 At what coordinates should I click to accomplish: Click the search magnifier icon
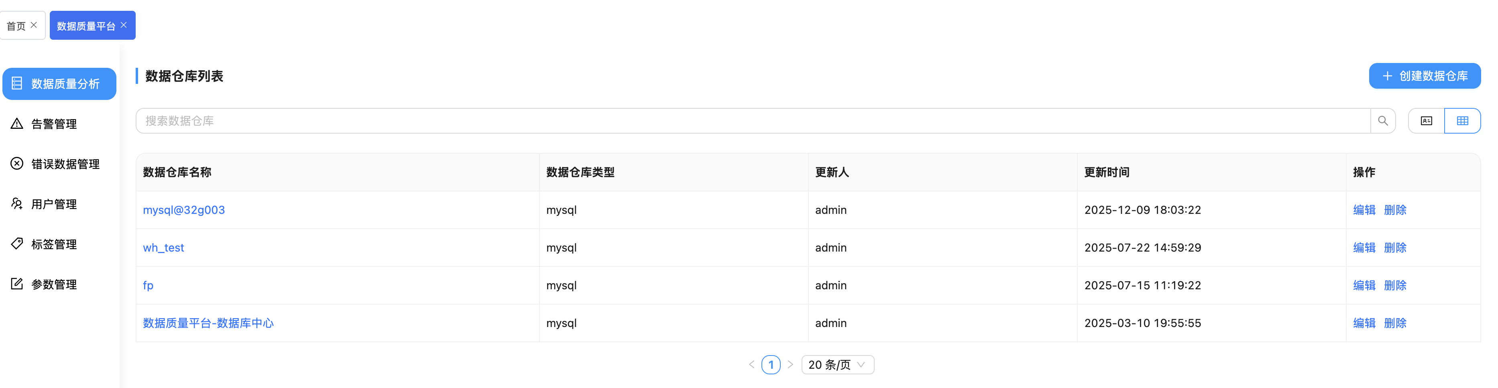[x=1382, y=121]
